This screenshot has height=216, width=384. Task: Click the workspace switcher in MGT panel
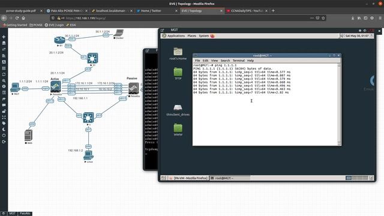point(357,178)
